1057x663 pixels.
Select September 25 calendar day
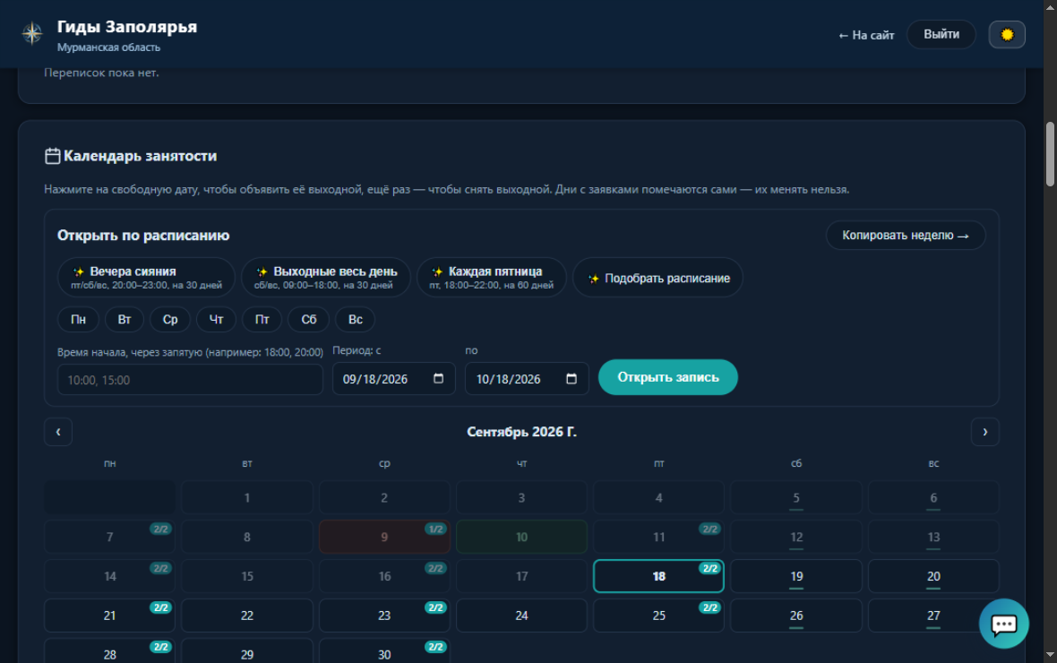point(658,616)
